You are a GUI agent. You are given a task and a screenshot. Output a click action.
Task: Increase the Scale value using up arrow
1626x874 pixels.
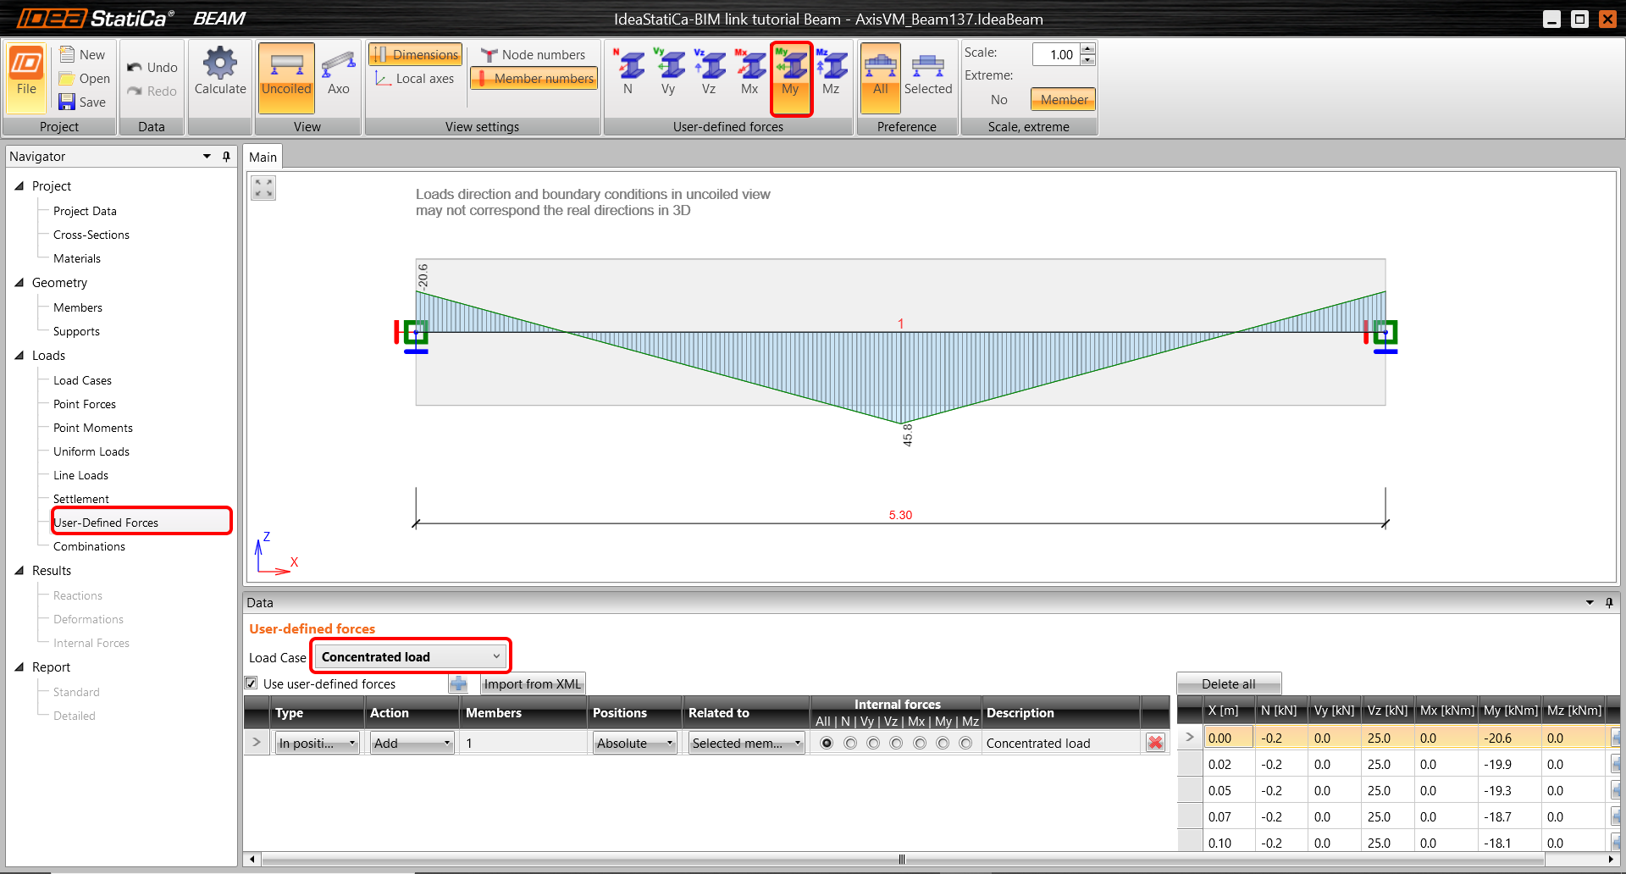pos(1088,49)
